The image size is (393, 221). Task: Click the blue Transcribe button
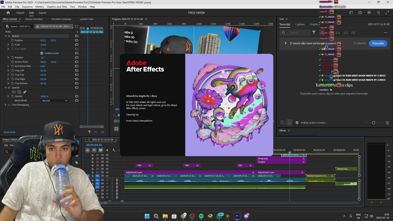point(378,43)
